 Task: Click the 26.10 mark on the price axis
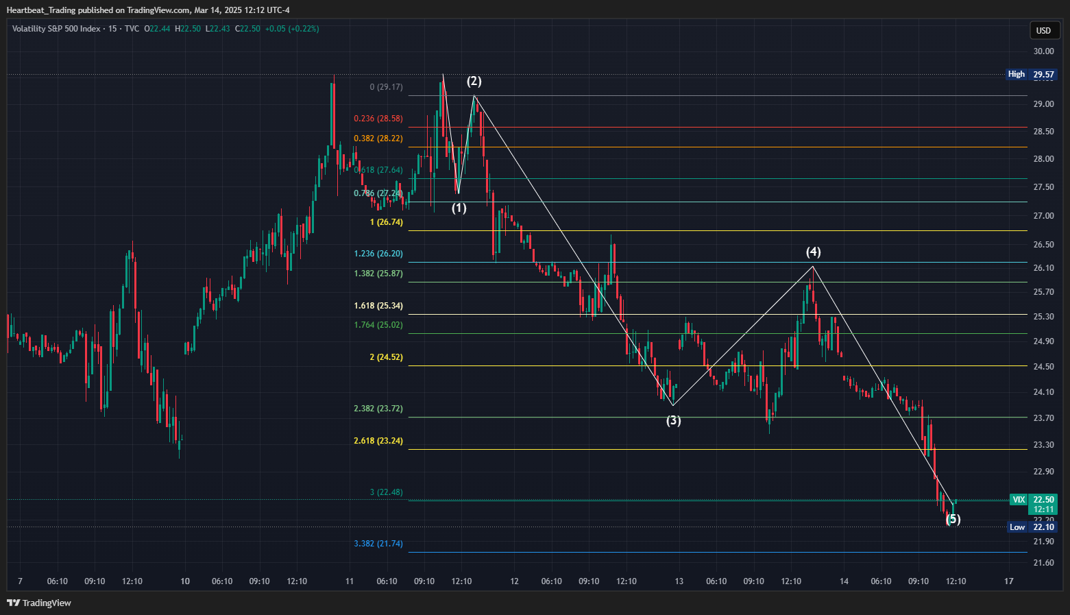tap(1043, 268)
